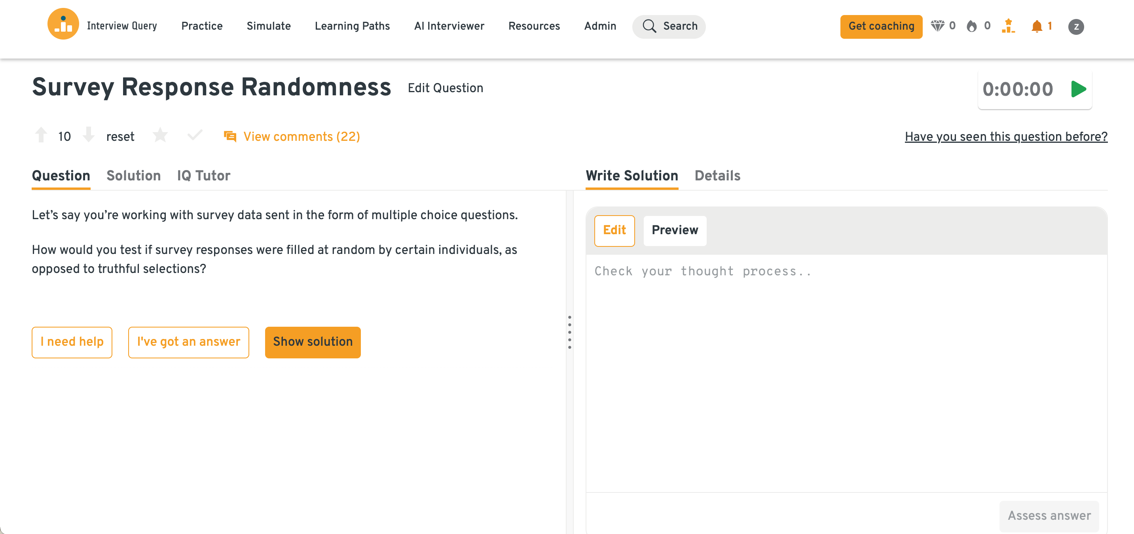Click the search magnifier field
The image size is (1134, 534).
coord(669,27)
